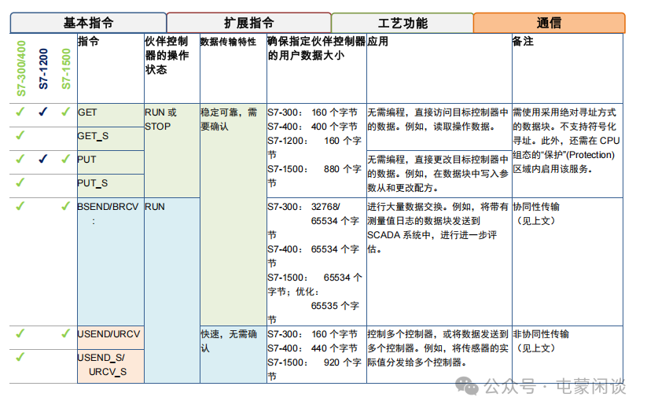Click S7-1500: 920 个字节 data size
The image size is (647, 412).
(x=314, y=369)
